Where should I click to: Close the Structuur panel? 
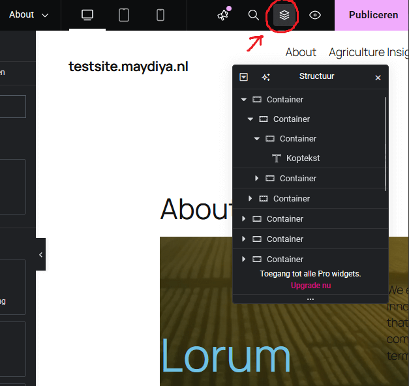coord(378,78)
